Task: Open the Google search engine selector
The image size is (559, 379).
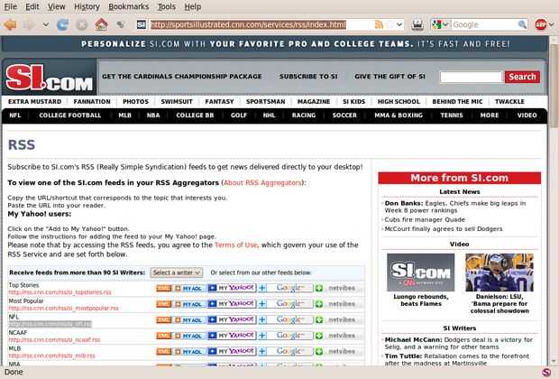Action: tap(440, 24)
